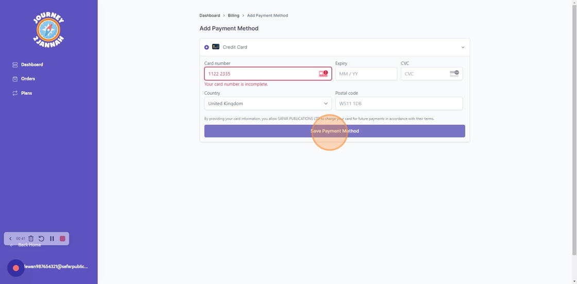This screenshot has height=284, width=577.
Task: Open the account menu by the email address
Action: pos(56,266)
